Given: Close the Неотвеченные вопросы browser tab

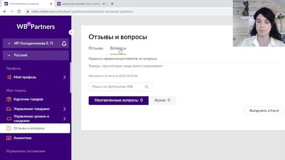Looking at the screenshot, I should tap(51, 4).
